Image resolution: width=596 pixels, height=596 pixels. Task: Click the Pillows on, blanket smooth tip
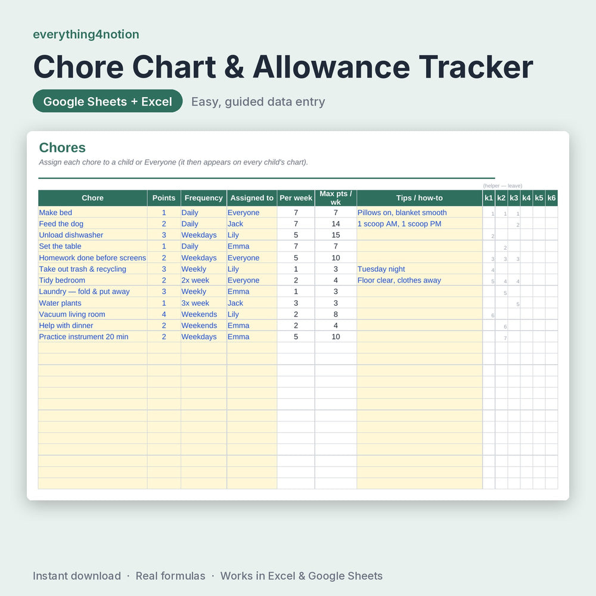pyautogui.click(x=419, y=213)
